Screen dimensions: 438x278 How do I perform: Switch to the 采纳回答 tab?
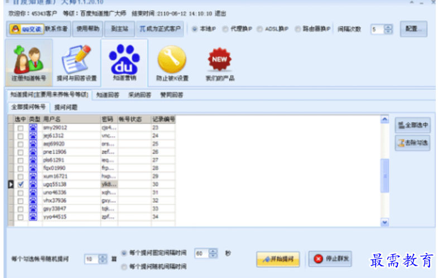pos(139,95)
